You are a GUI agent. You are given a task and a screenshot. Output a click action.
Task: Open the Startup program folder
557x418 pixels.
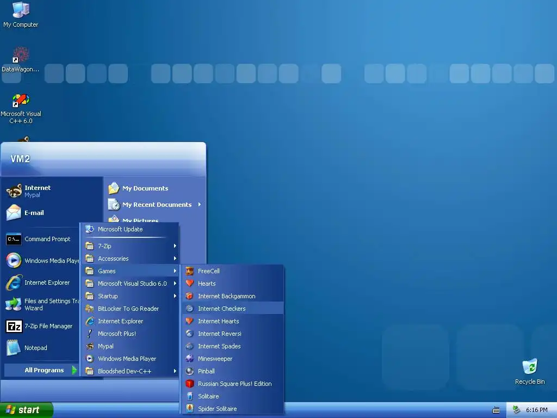click(x=129, y=296)
